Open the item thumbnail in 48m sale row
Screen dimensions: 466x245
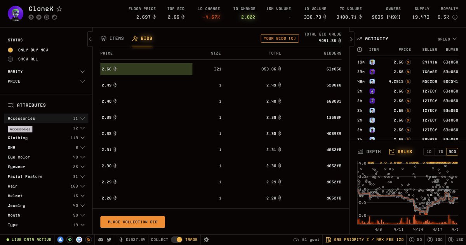coord(372,81)
